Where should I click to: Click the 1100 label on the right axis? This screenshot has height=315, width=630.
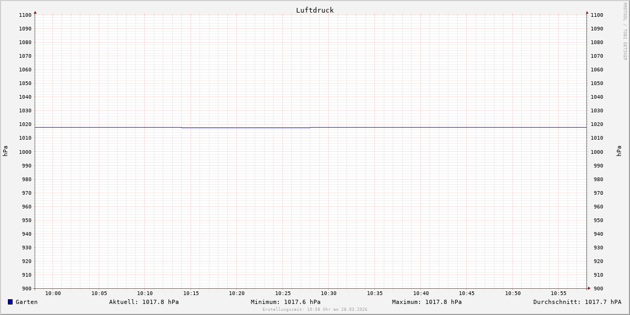click(x=597, y=15)
